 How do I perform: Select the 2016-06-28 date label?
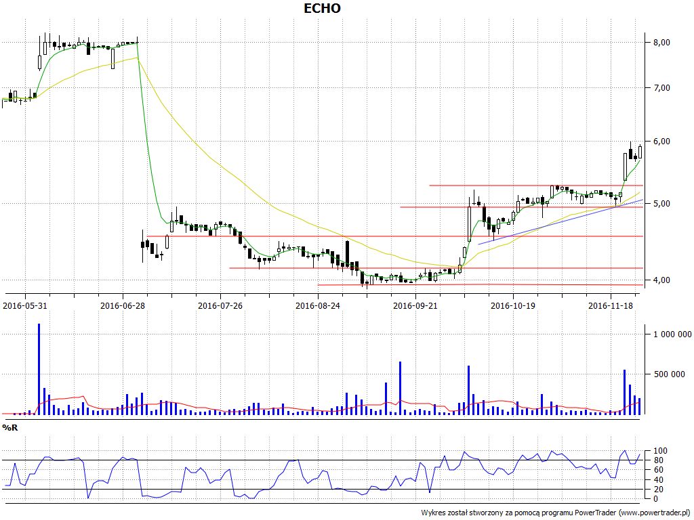pyautogui.click(x=123, y=305)
